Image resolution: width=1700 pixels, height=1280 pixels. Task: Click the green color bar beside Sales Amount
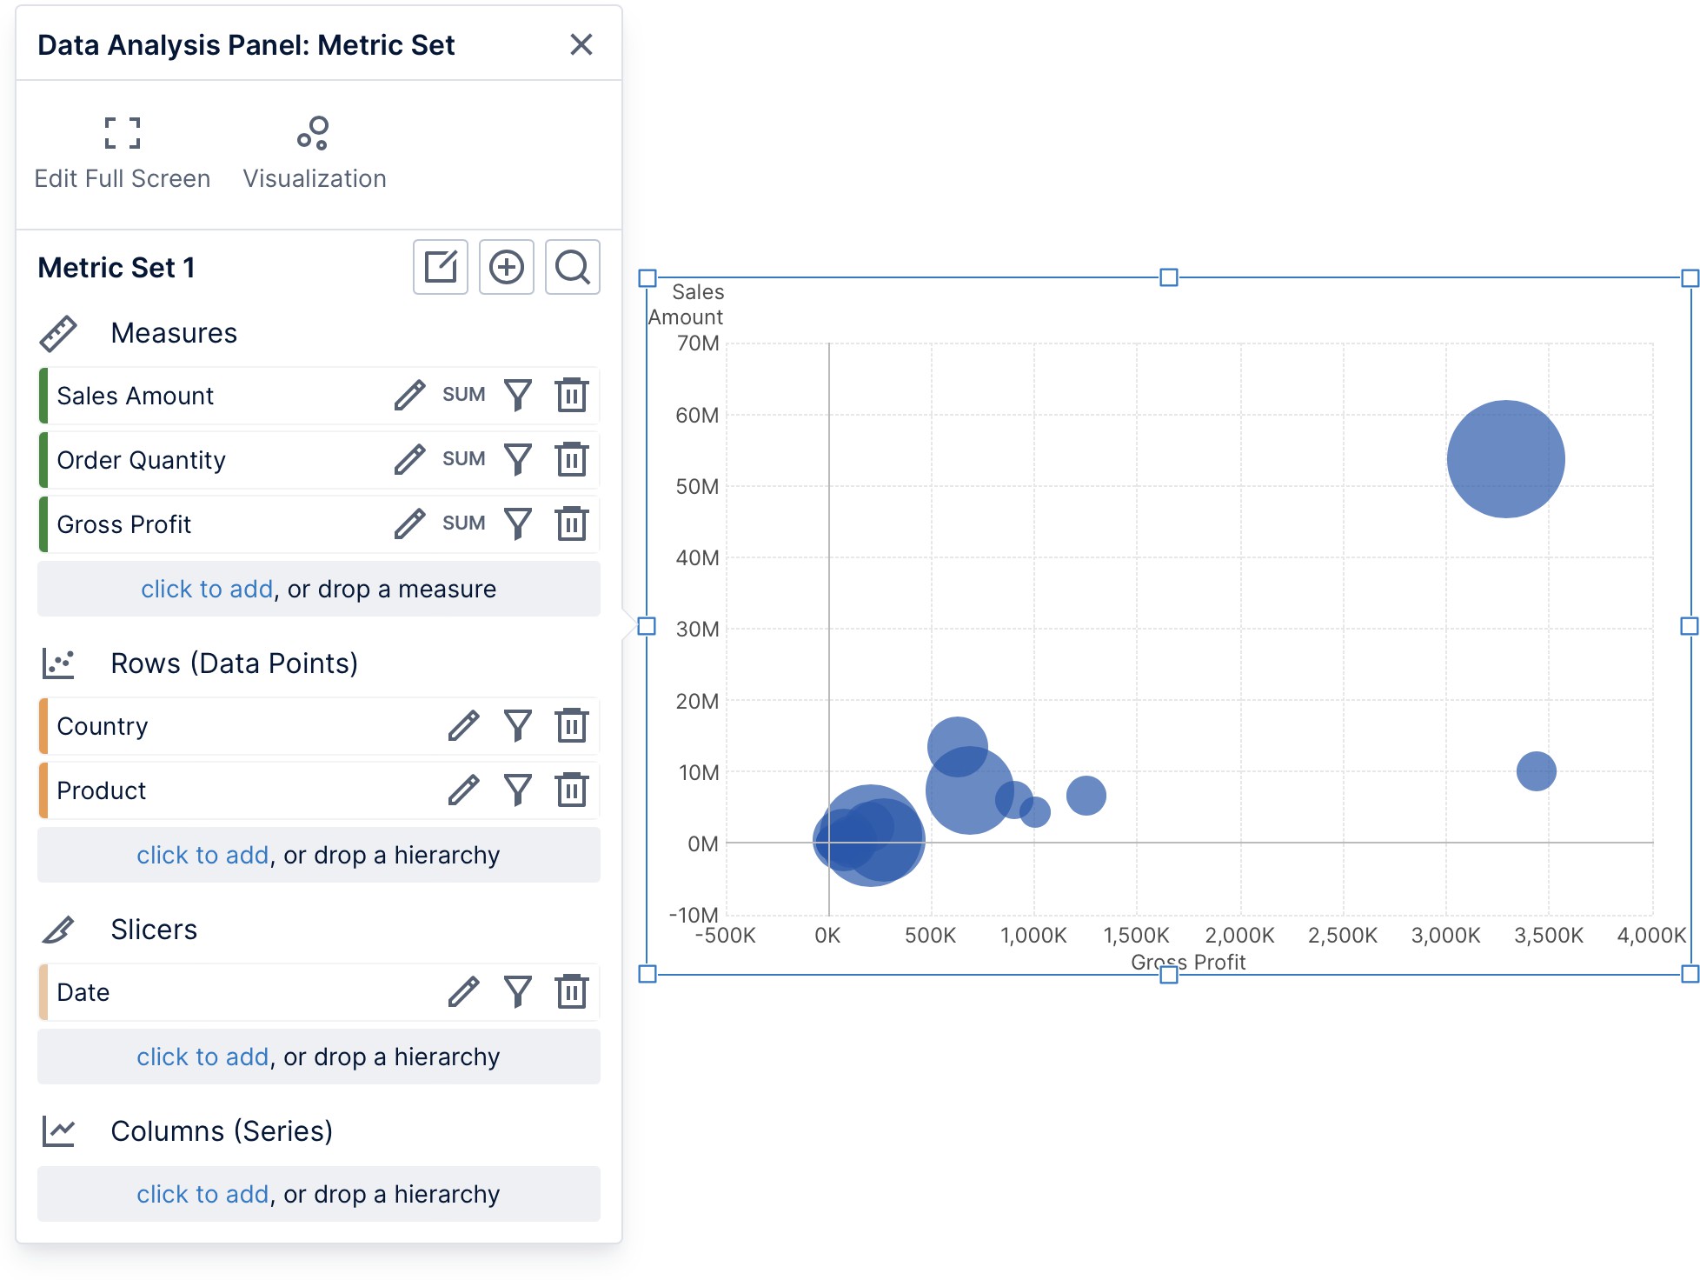click(42, 394)
